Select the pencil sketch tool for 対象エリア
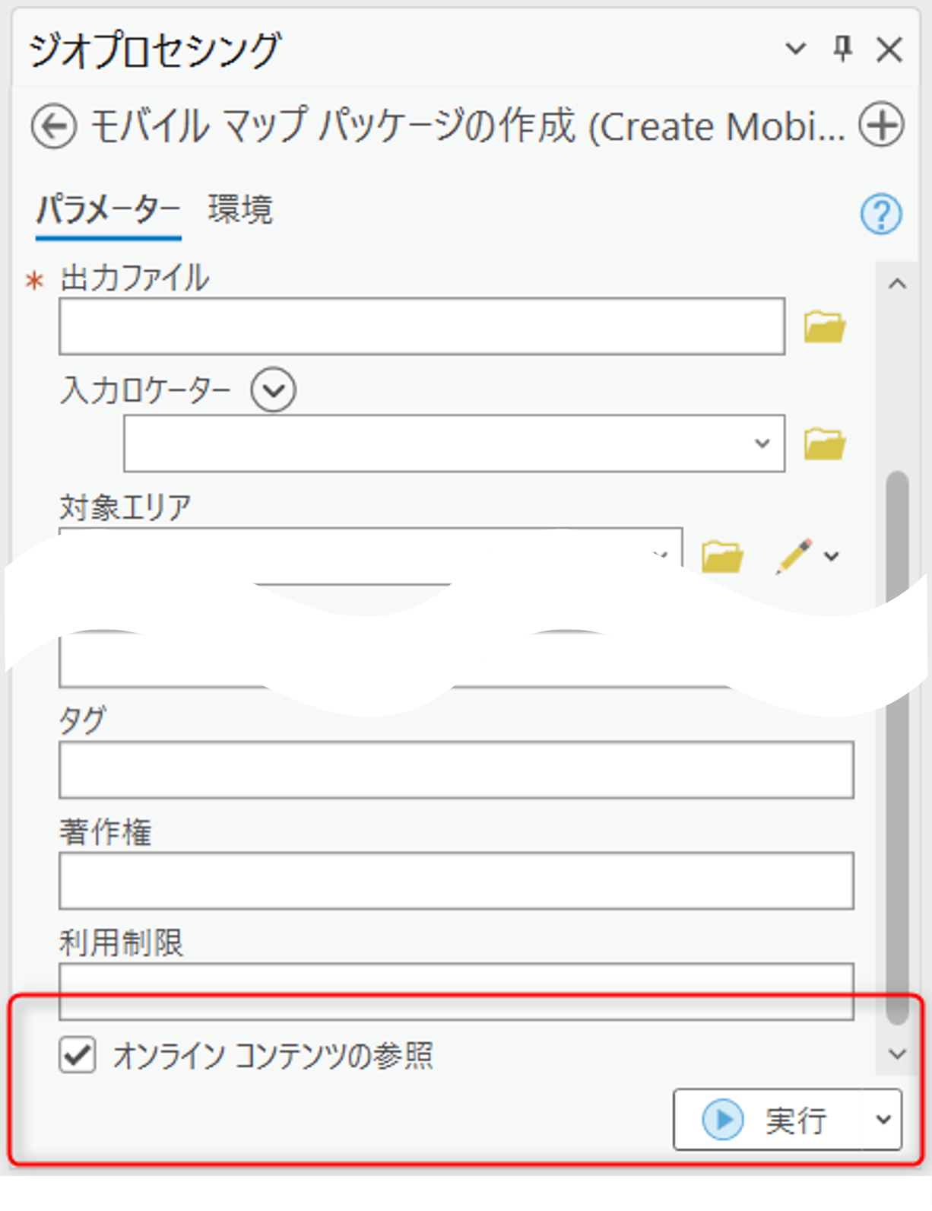 [793, 556]
